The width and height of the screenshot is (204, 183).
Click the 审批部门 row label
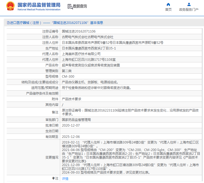coord(52,120)
